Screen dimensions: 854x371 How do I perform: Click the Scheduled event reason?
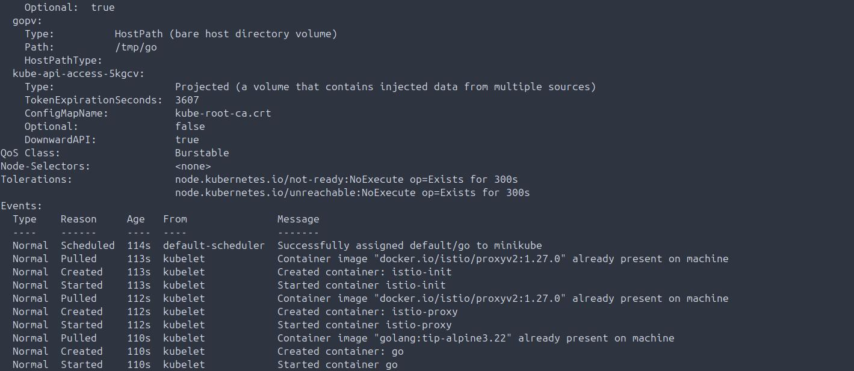coord(87,245)
